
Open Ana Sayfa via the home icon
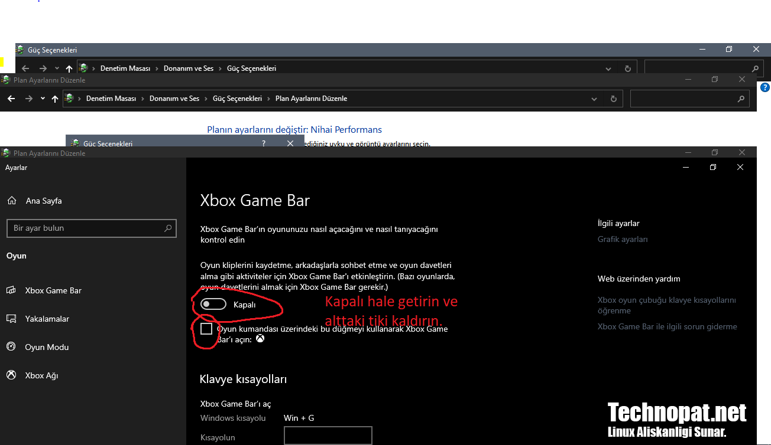(12, 201)
